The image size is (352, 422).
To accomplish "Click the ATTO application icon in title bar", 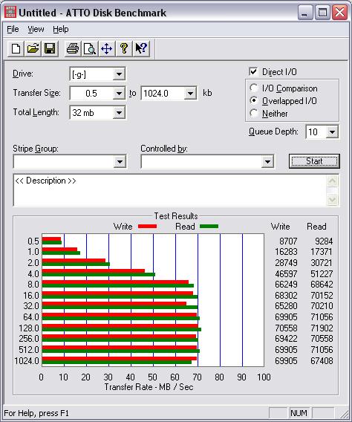I will click(x=10, y=13).
